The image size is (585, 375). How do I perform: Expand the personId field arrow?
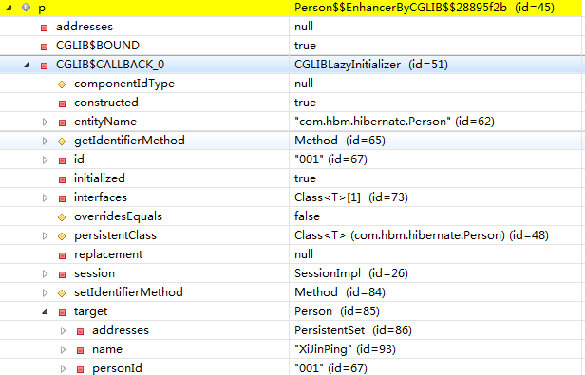point(63,368)
